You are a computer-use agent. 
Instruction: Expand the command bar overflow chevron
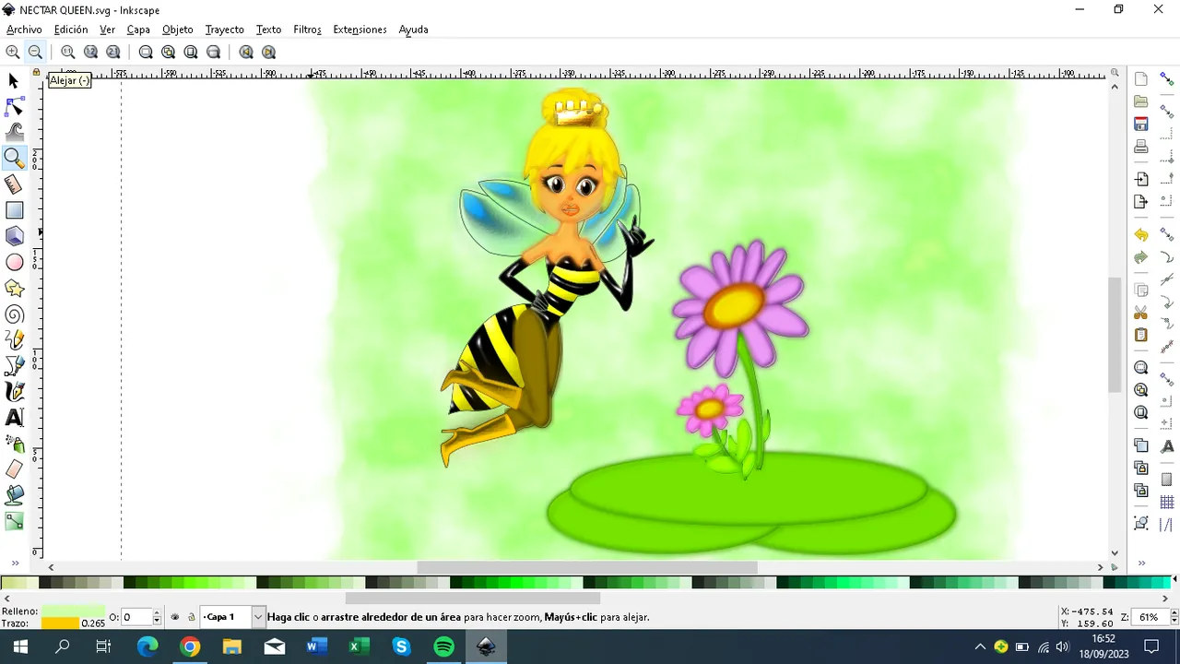click(1141, 563)
